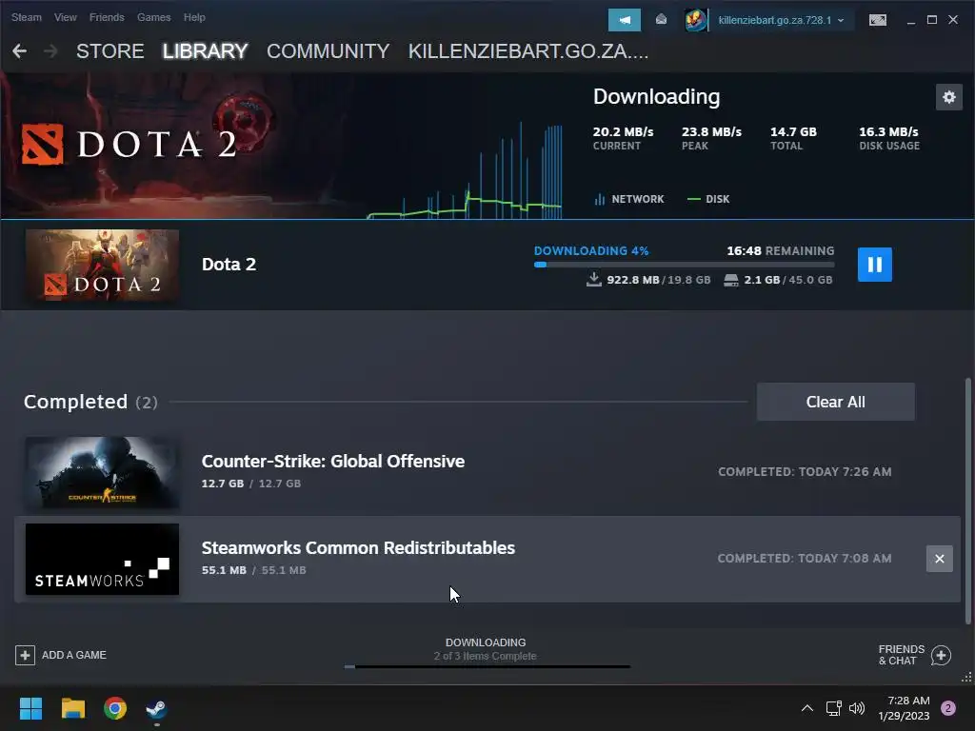Click the ADD A GAME plus icon
Screen dimensions: 975x731
[x=25, y=655]
